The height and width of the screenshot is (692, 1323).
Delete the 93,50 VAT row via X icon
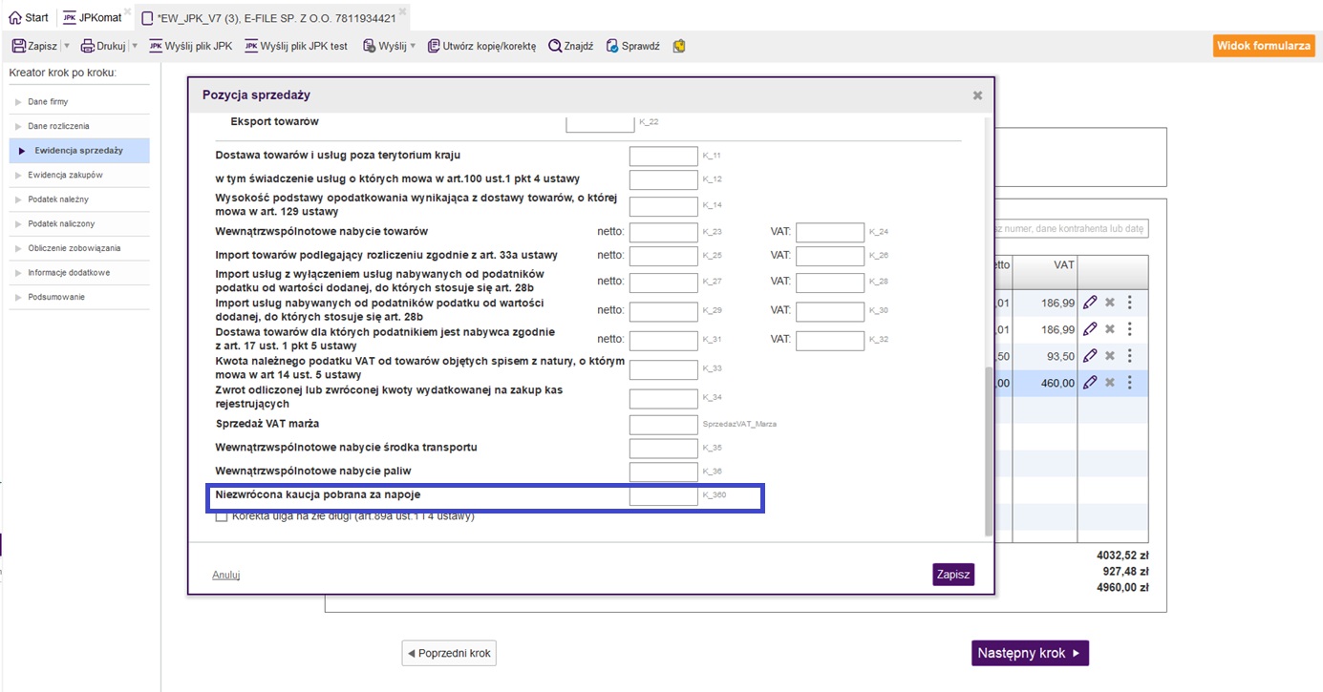[x=1110, y=356]
